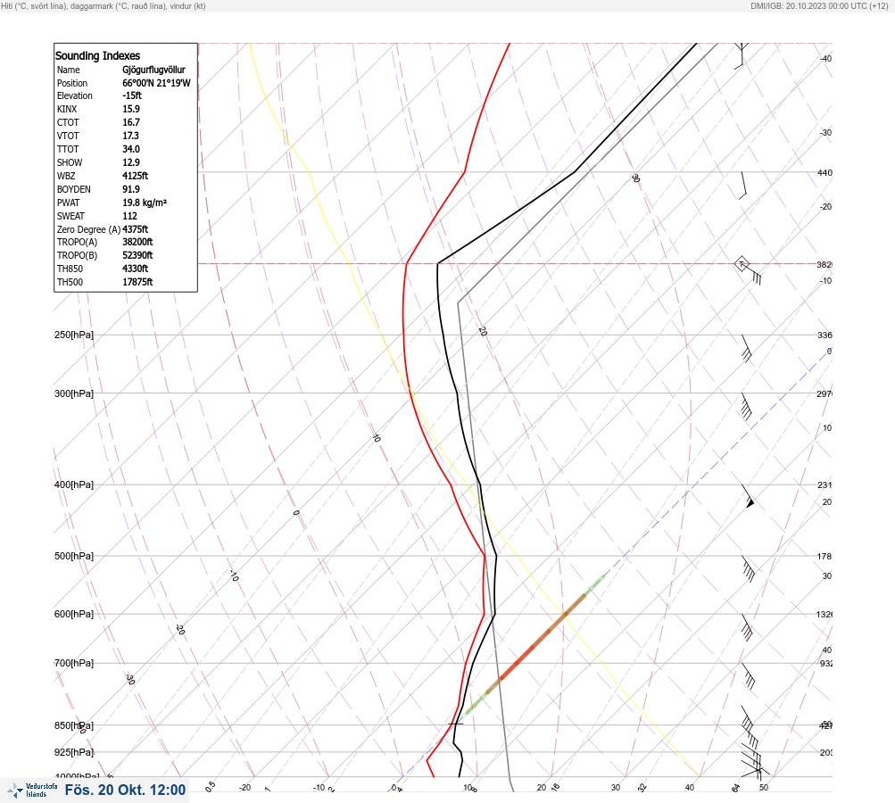The image size is (895, 803).
Task: Click the wind barb at 250 hPa
Action: click(x=746, y=348)
